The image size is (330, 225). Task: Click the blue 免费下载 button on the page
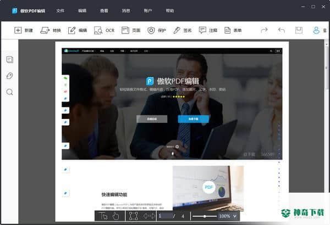(194, 119)
